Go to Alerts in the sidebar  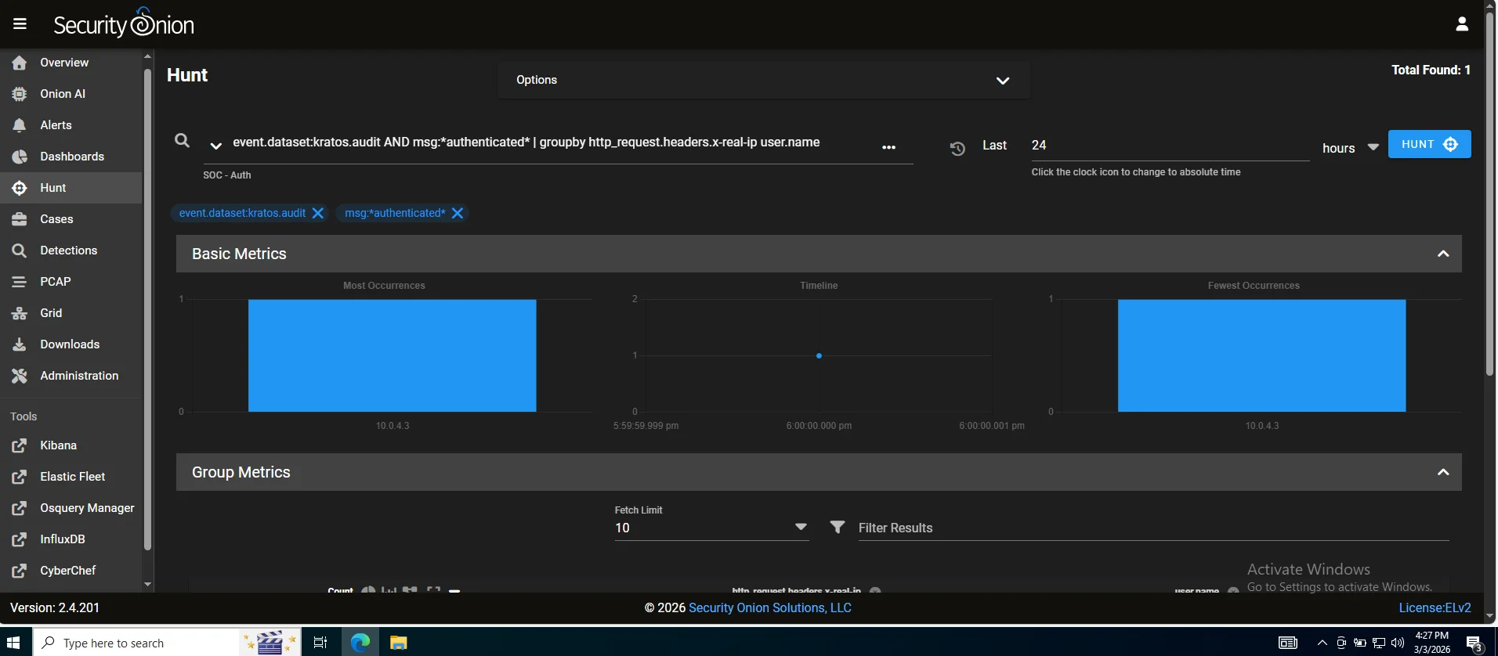click(x=56, y=125)
